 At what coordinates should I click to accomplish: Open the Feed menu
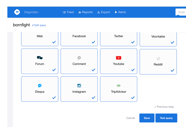tap(68, 12)
